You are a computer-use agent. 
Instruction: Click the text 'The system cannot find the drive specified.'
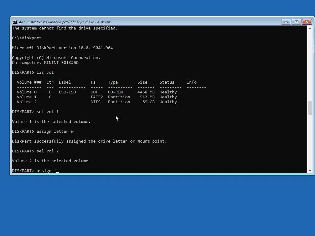[x=65, y=28]
